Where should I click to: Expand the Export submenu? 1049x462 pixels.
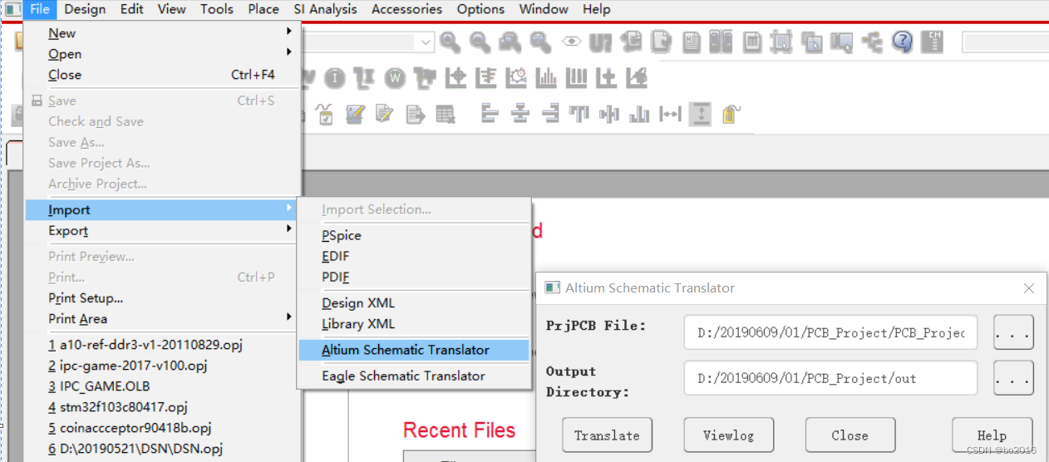[x=289, y=230]
